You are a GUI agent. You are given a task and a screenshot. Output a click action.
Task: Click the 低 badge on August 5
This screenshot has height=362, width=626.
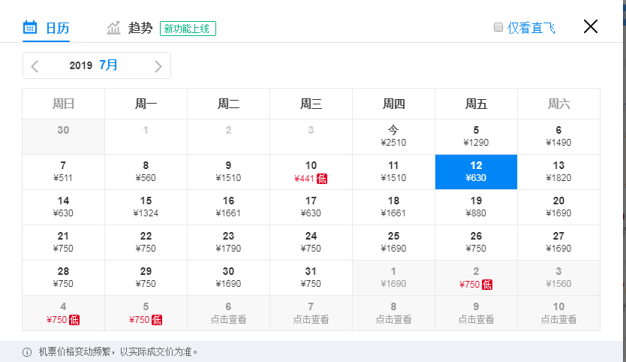pos(157,319)
